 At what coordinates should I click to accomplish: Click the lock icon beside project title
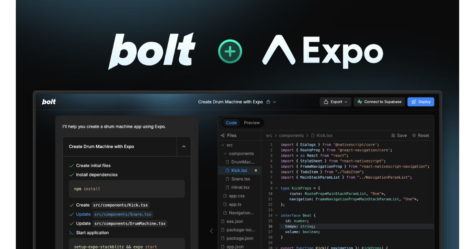(x=268, y=102)
